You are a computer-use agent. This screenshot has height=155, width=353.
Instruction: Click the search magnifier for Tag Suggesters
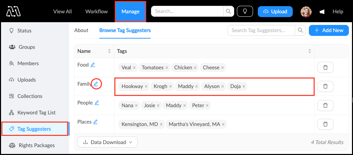point(300,30)
